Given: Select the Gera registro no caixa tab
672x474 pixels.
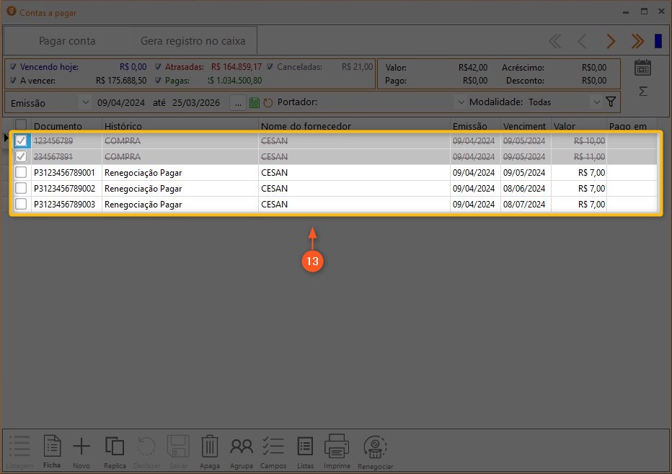Looking at the screenshot, I should coord(193,41).
